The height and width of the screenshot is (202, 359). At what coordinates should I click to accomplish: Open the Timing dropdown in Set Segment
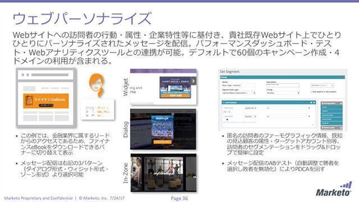[283, 93]
